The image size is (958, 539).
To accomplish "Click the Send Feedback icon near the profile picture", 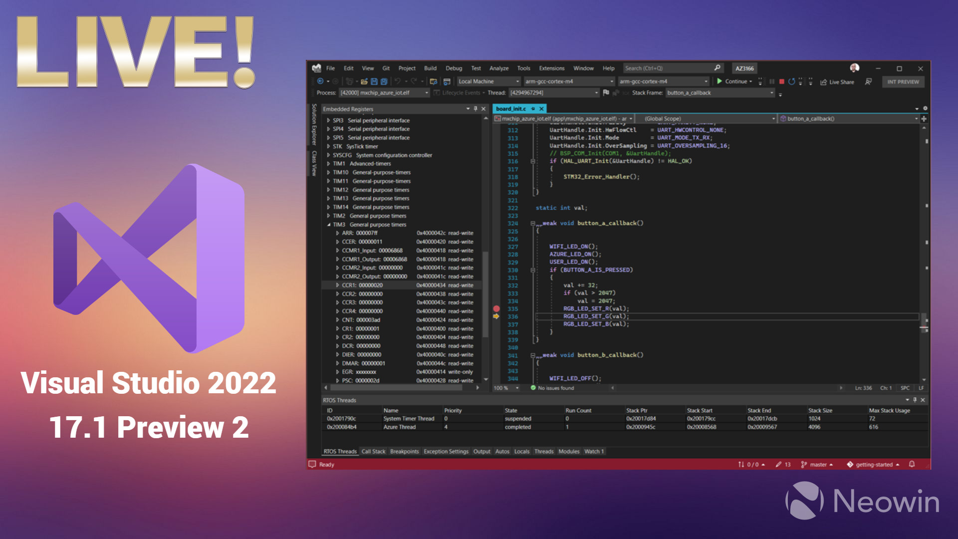I will point(868,82).
